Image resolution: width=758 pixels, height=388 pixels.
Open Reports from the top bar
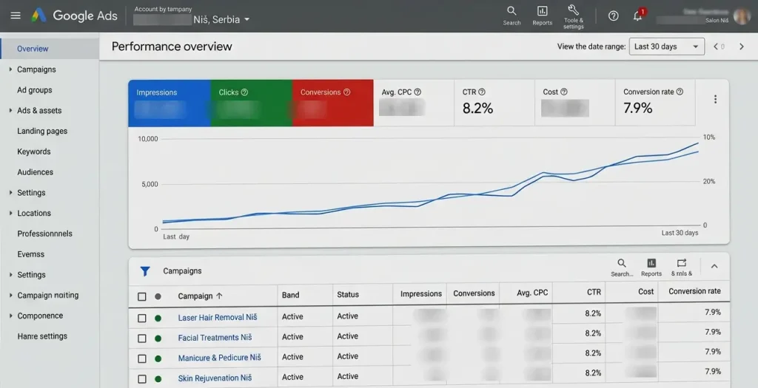[x=543, y=16]
